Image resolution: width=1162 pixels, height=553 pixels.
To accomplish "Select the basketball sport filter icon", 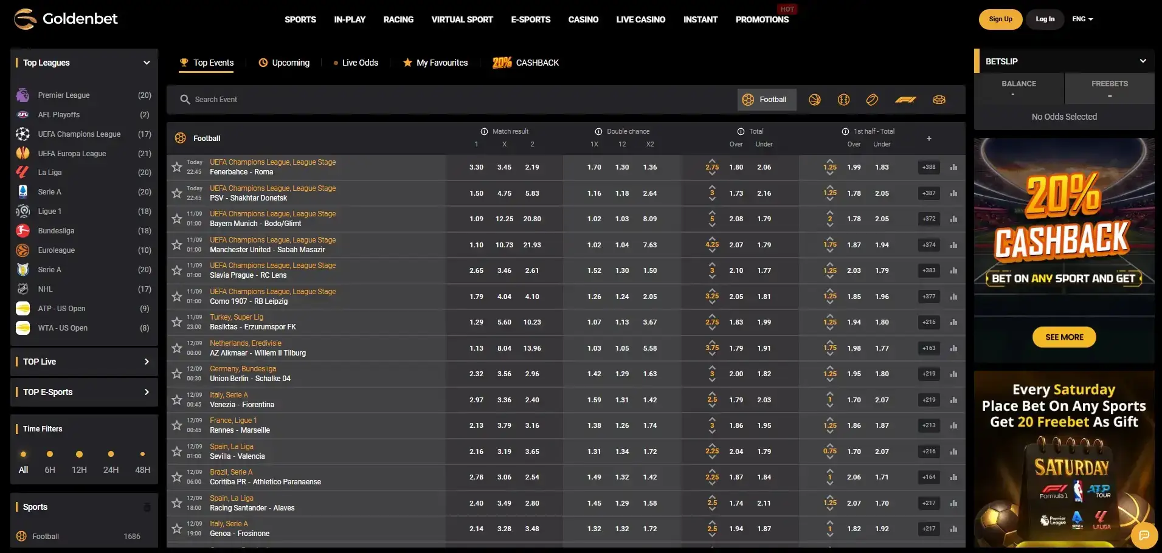I will pos(815,100).
